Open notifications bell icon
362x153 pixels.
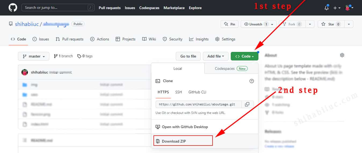click(x=327, y=8)
